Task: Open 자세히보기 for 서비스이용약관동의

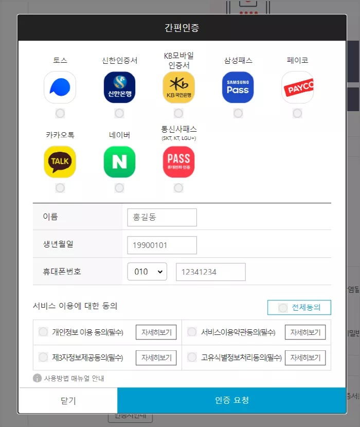Action: click(305, 332)
